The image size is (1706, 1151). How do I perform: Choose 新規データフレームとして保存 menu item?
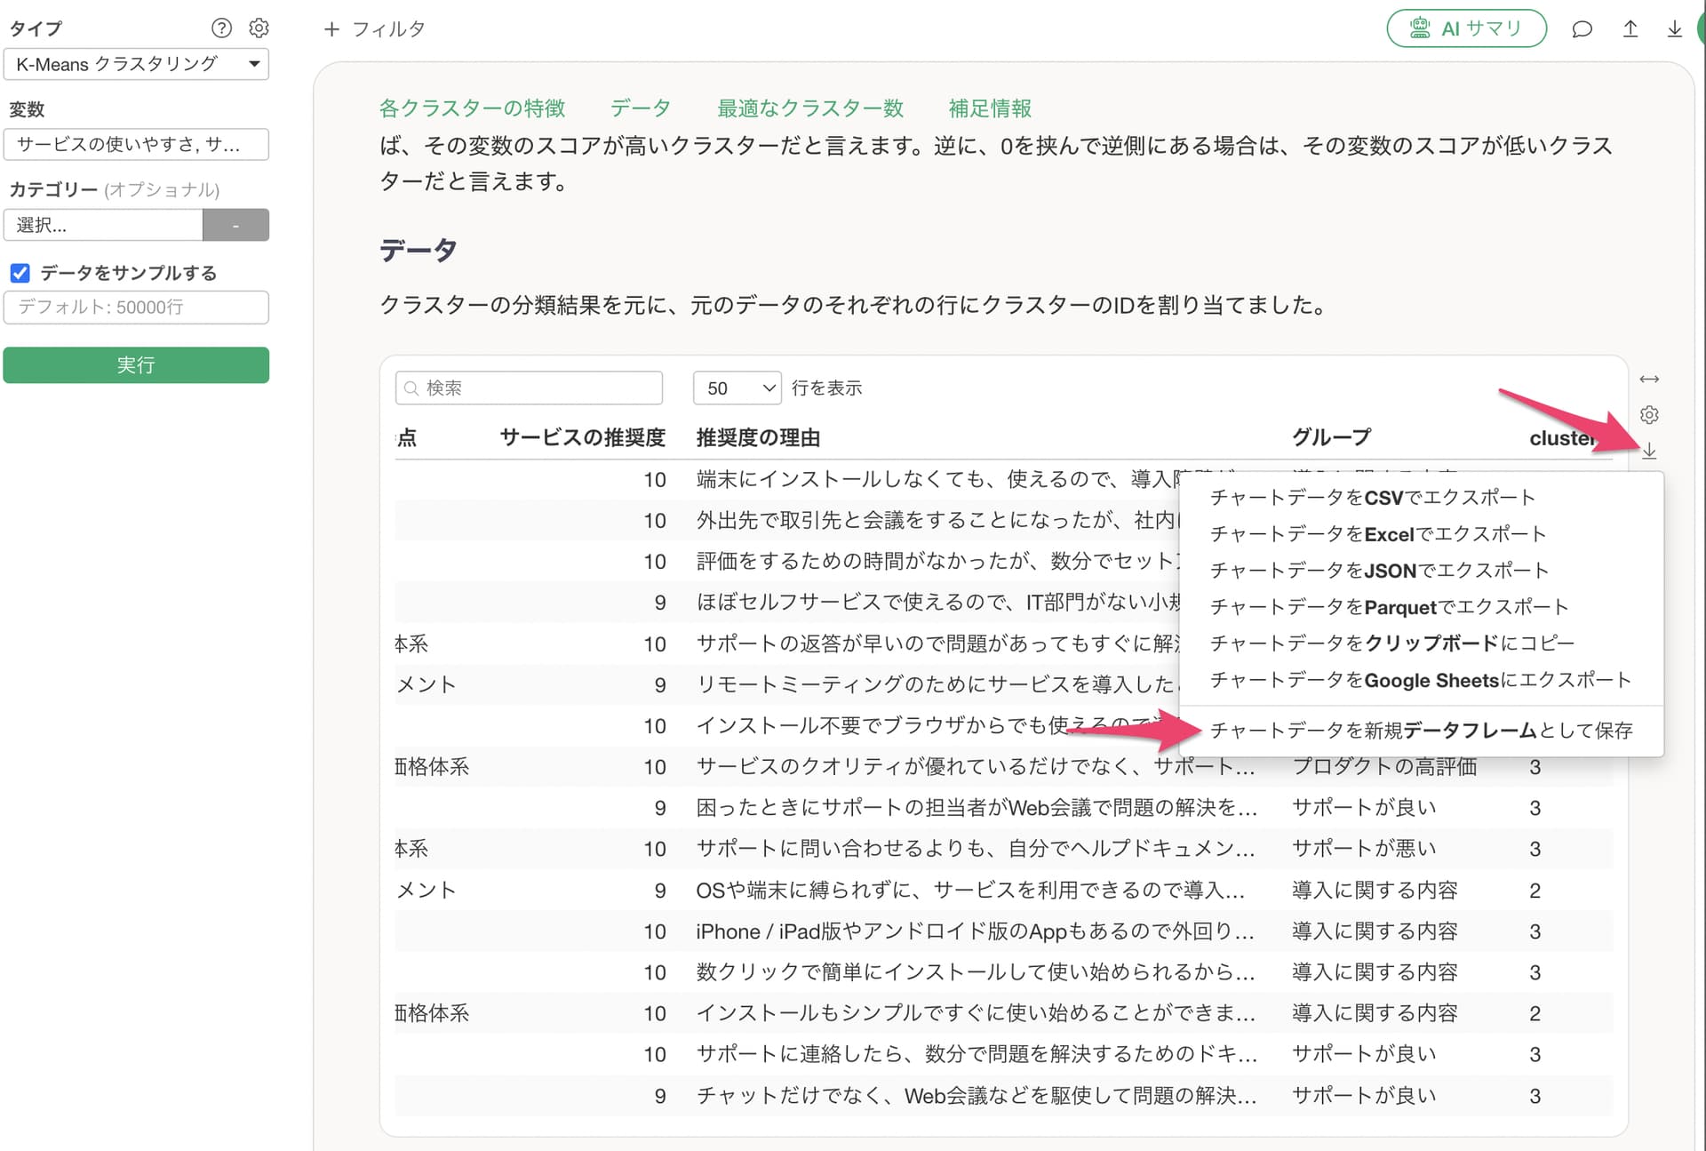[1421, 731]
